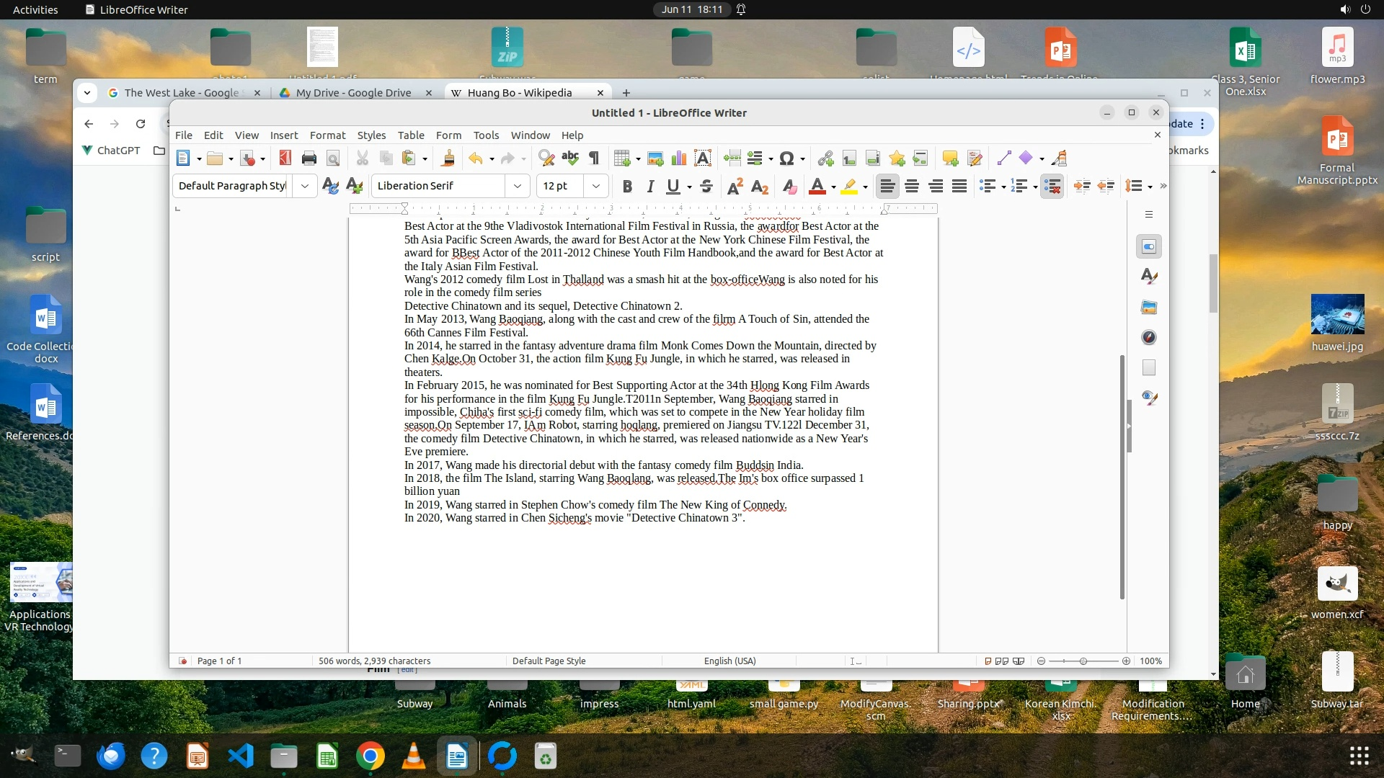Click the Clone Formatting paintbrush icon

click(448, 158)
